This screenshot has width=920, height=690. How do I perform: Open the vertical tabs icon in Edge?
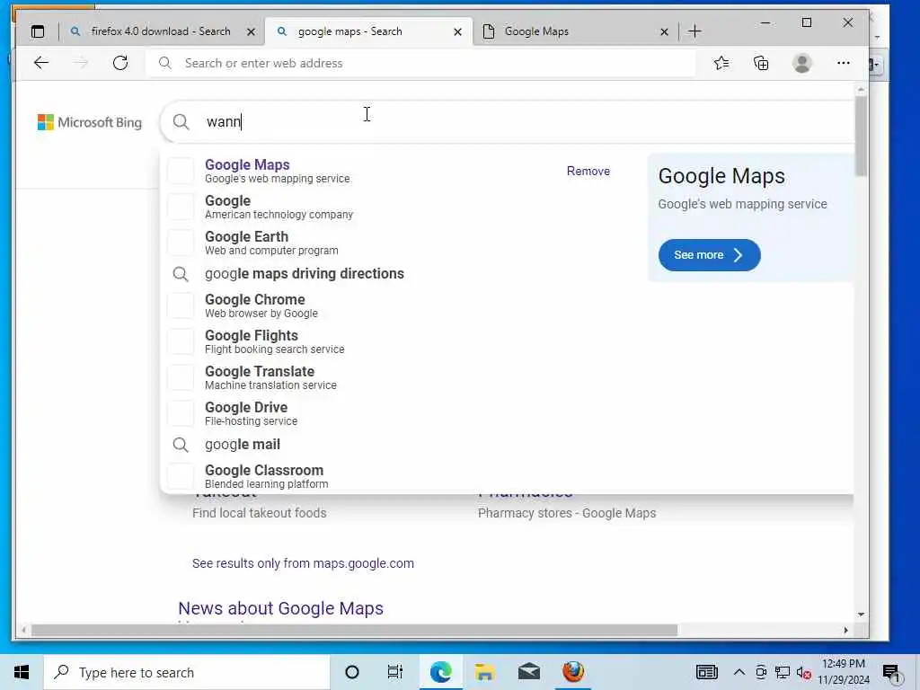point(38,31)
